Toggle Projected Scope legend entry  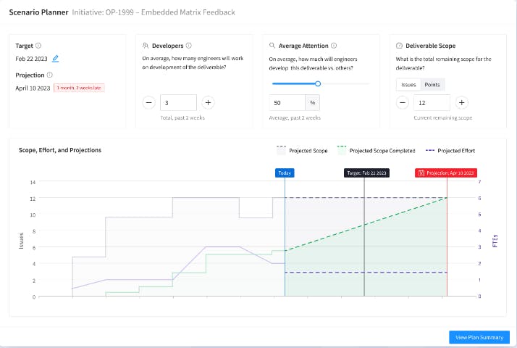click(x=302, y=151)
